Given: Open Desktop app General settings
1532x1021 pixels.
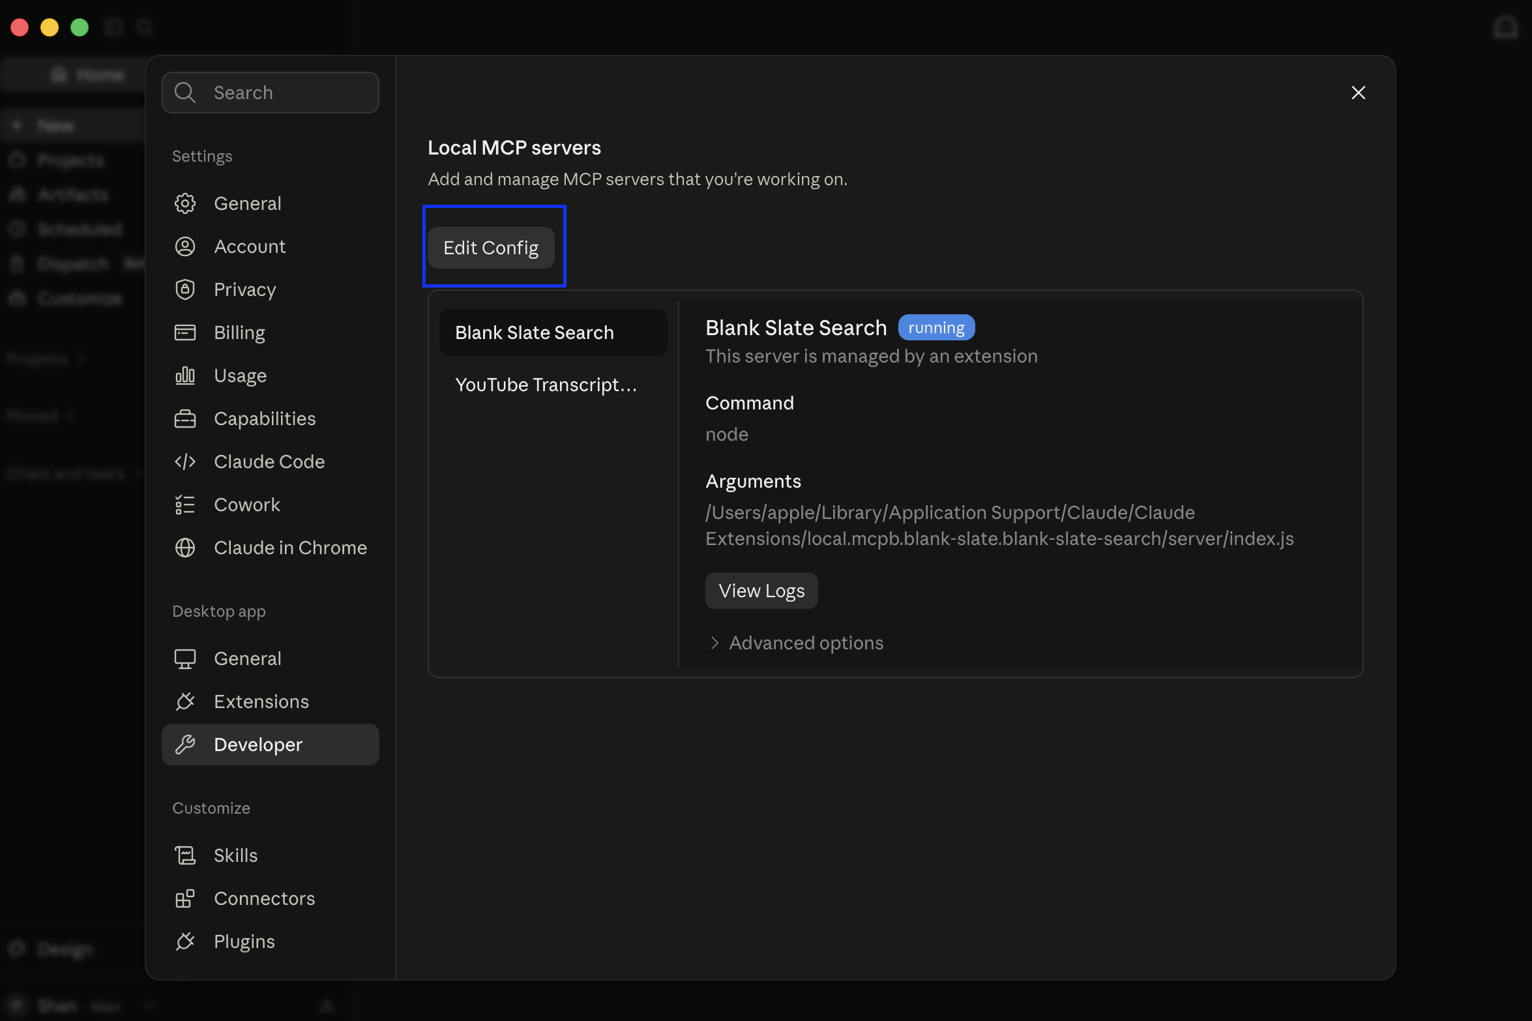Looking at the screenshot, I should pyautogui.click(x=271, y=658).
